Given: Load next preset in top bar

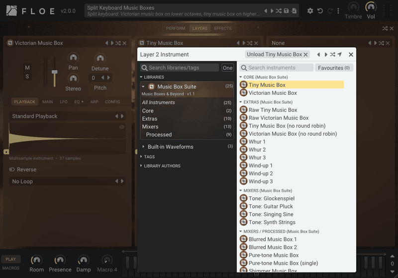Looking at the screenshot, I should point(272,11).
